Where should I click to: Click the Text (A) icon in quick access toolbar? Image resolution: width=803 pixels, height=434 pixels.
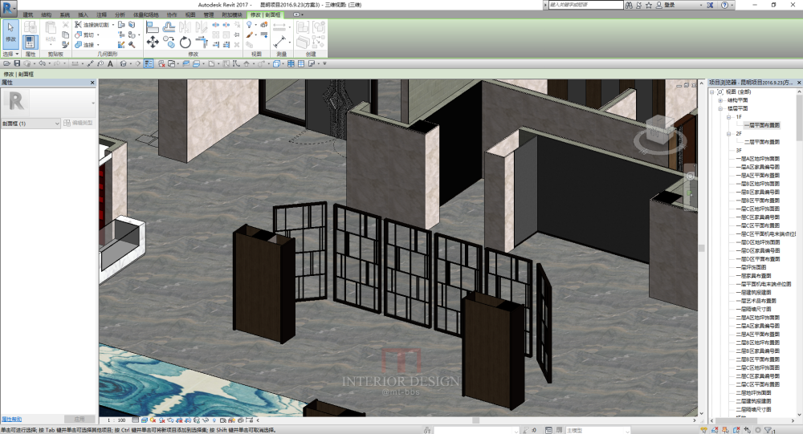pyautogui.click(x=111, y=63)
